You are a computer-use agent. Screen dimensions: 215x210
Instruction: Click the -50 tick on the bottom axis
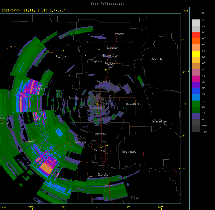tap(64, 207)
